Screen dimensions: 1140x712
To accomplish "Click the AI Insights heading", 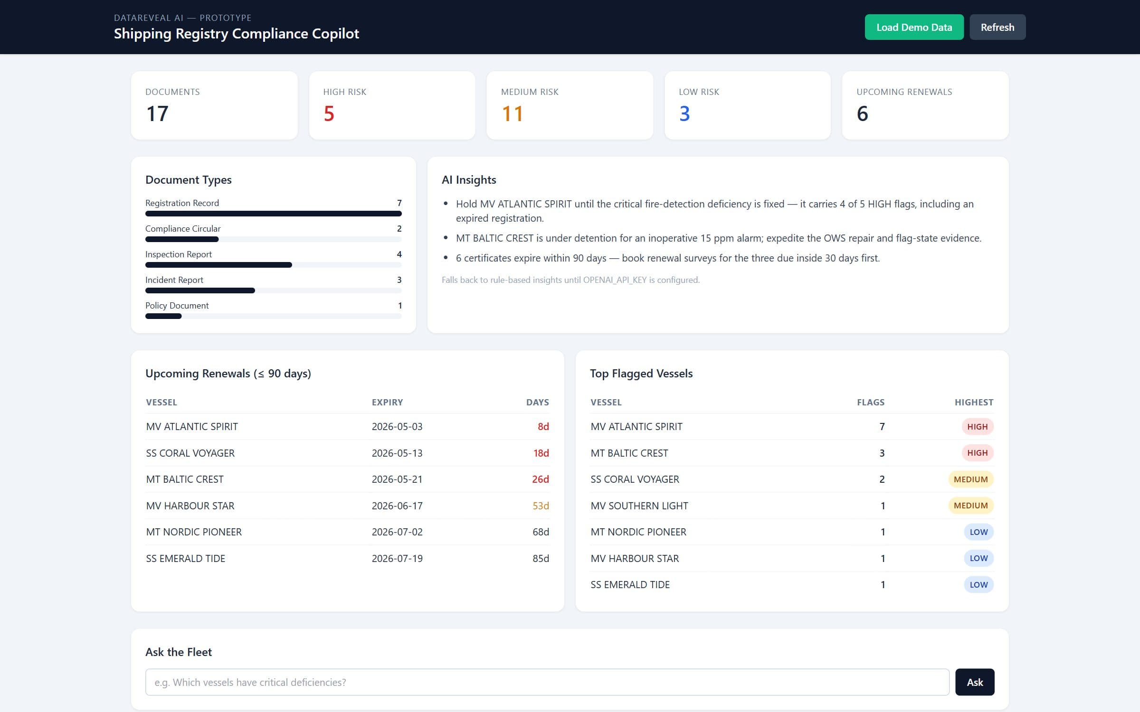I will pyautogui.click(x=469, y=180).
